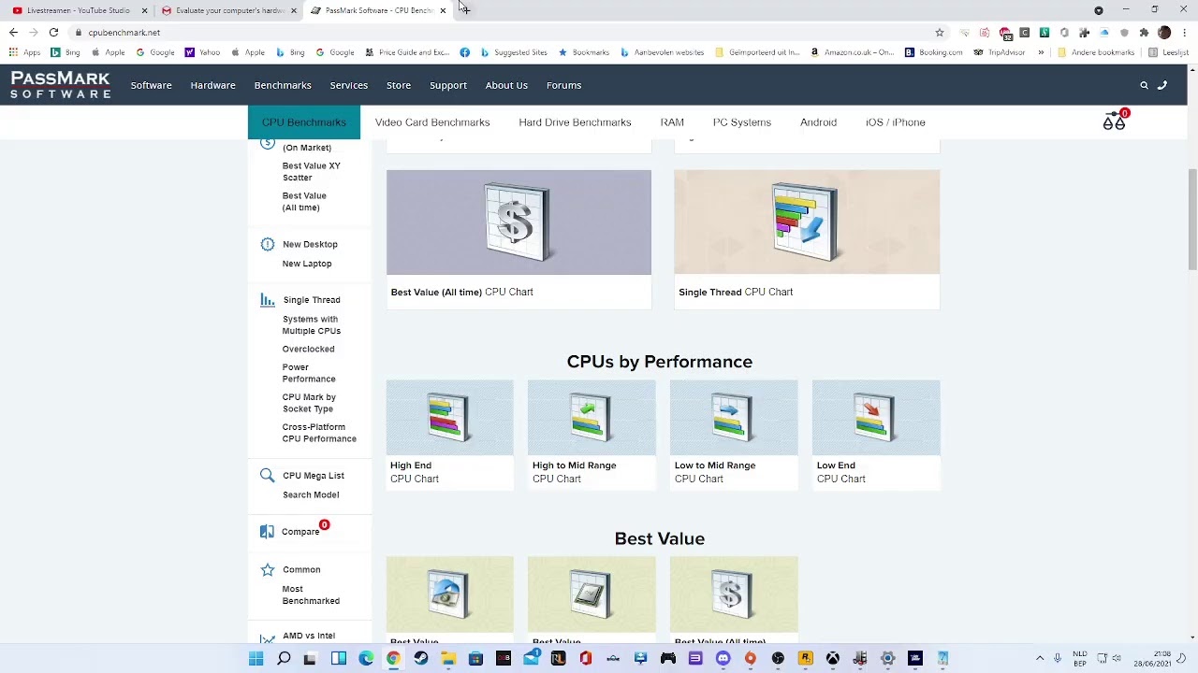The height and width of the screenshot is (673, 1198).
Task: Open Best Value (All time) dollar thumbnail
Action: coord(519,222)
